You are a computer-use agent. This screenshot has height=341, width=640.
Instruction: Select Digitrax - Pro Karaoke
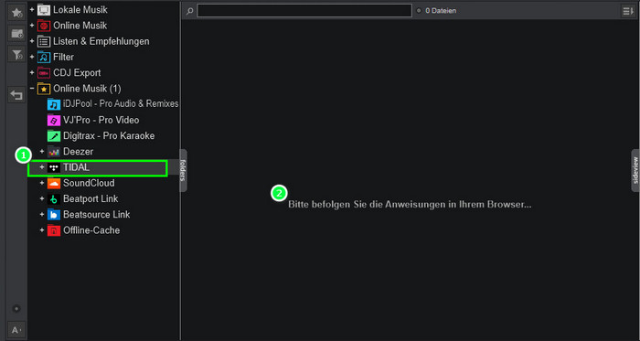point(109,135)
